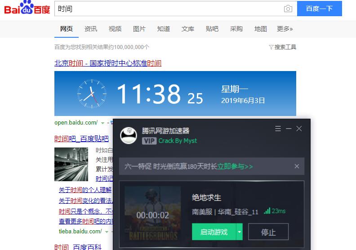The height and width of the screenshot is (250, 356).
Task: Click Crack By Myst username text
Action: point(178,141)
